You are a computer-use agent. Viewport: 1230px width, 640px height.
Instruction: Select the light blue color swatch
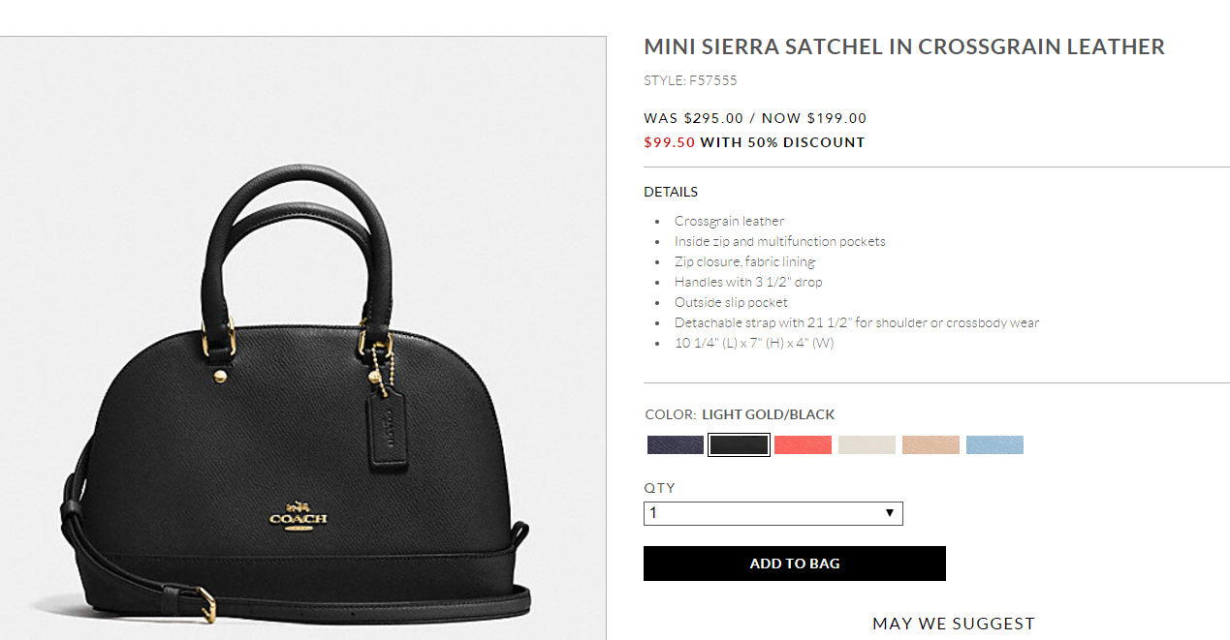point(994,444)
